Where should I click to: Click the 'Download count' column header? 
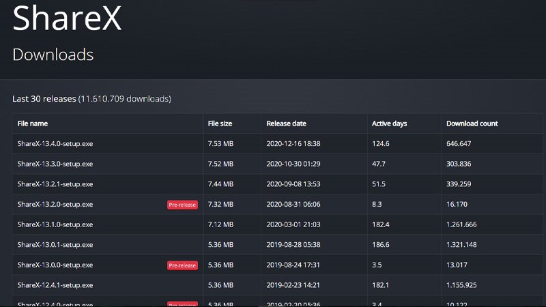point(472,123)
